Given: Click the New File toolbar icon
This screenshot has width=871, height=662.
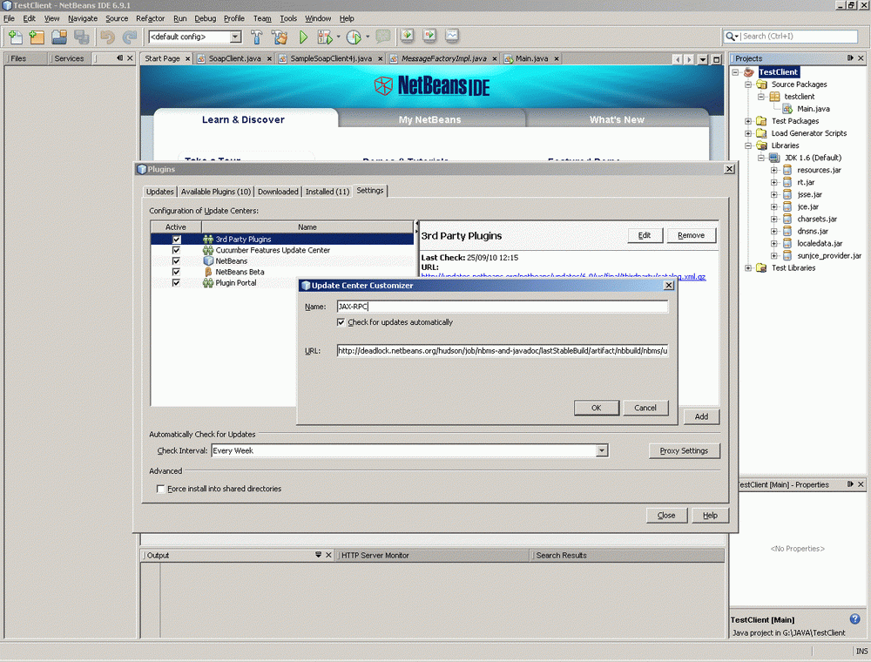Looking at the screenshot, I should tap(16, 37).
